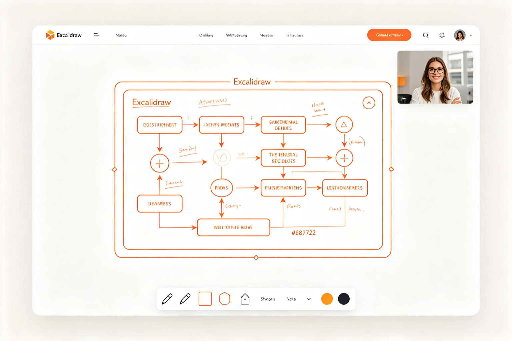This screenshot has width=512, height=341.
Task: Collapse diagram using circled chevron-up icon
Action: pyautogui.click(x=369, y=103)
